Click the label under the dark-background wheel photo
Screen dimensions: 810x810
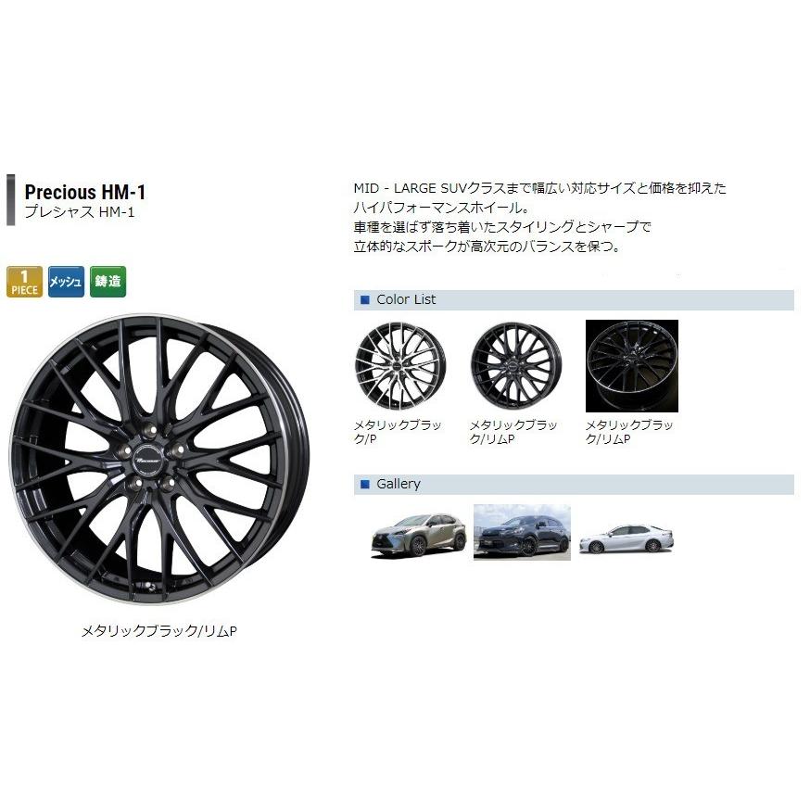tap(629, 432)
